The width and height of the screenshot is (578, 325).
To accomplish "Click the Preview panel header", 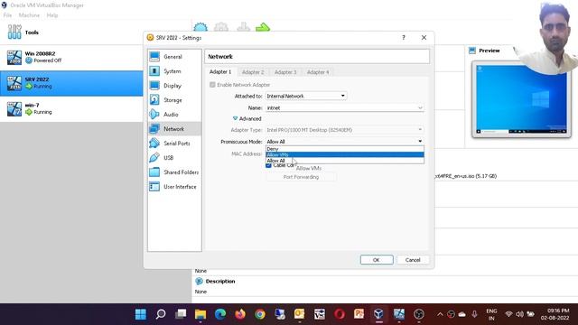I will pyautogui.click(x=489, y=51).
